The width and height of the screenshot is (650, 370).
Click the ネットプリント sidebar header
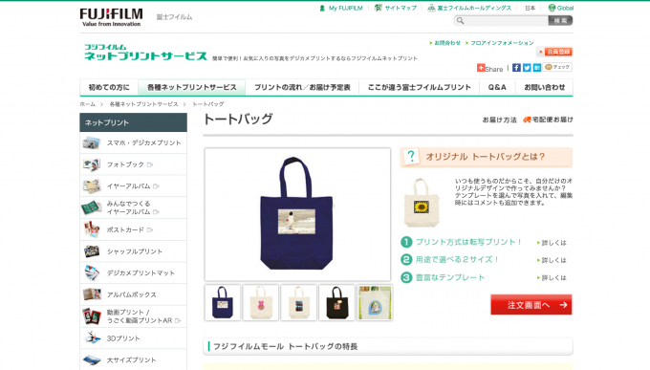133,122
